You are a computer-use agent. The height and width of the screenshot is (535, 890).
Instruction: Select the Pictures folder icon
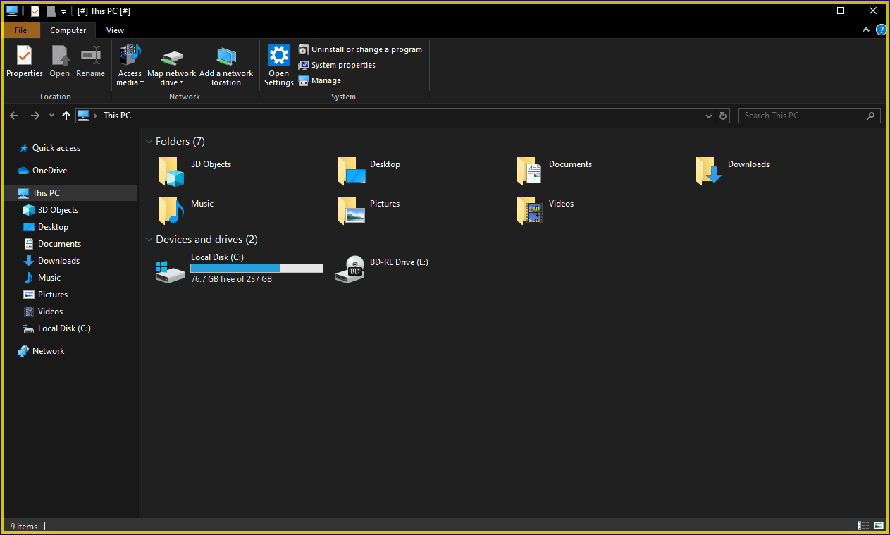pos(352,211)
